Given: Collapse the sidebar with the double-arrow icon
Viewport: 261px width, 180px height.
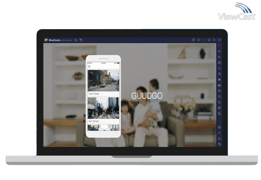Looking at the screenshot, I should [219, 40].
